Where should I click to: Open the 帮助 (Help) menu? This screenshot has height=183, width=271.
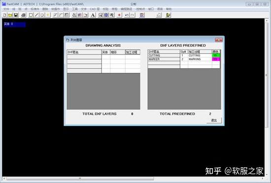169,9
